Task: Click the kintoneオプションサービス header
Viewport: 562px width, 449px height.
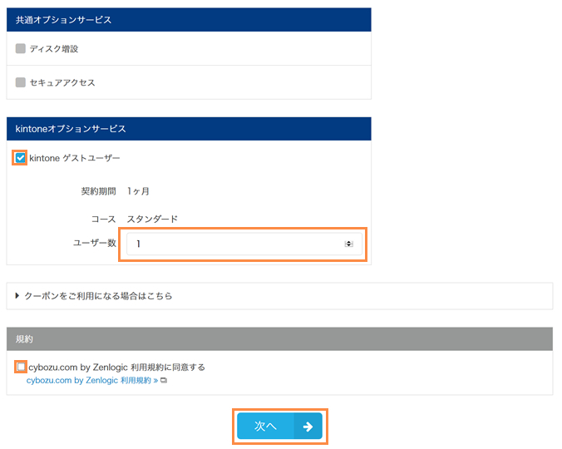Action: (x=189, y=129)
